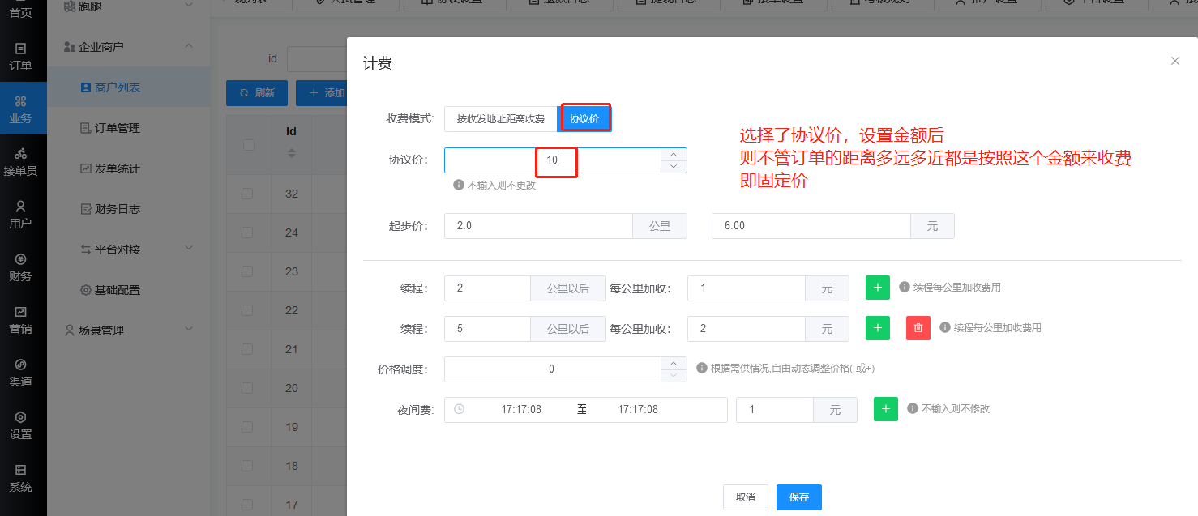1198x516 pixels.
Task: Check the row with Id 19
Action: coord(247,427)
